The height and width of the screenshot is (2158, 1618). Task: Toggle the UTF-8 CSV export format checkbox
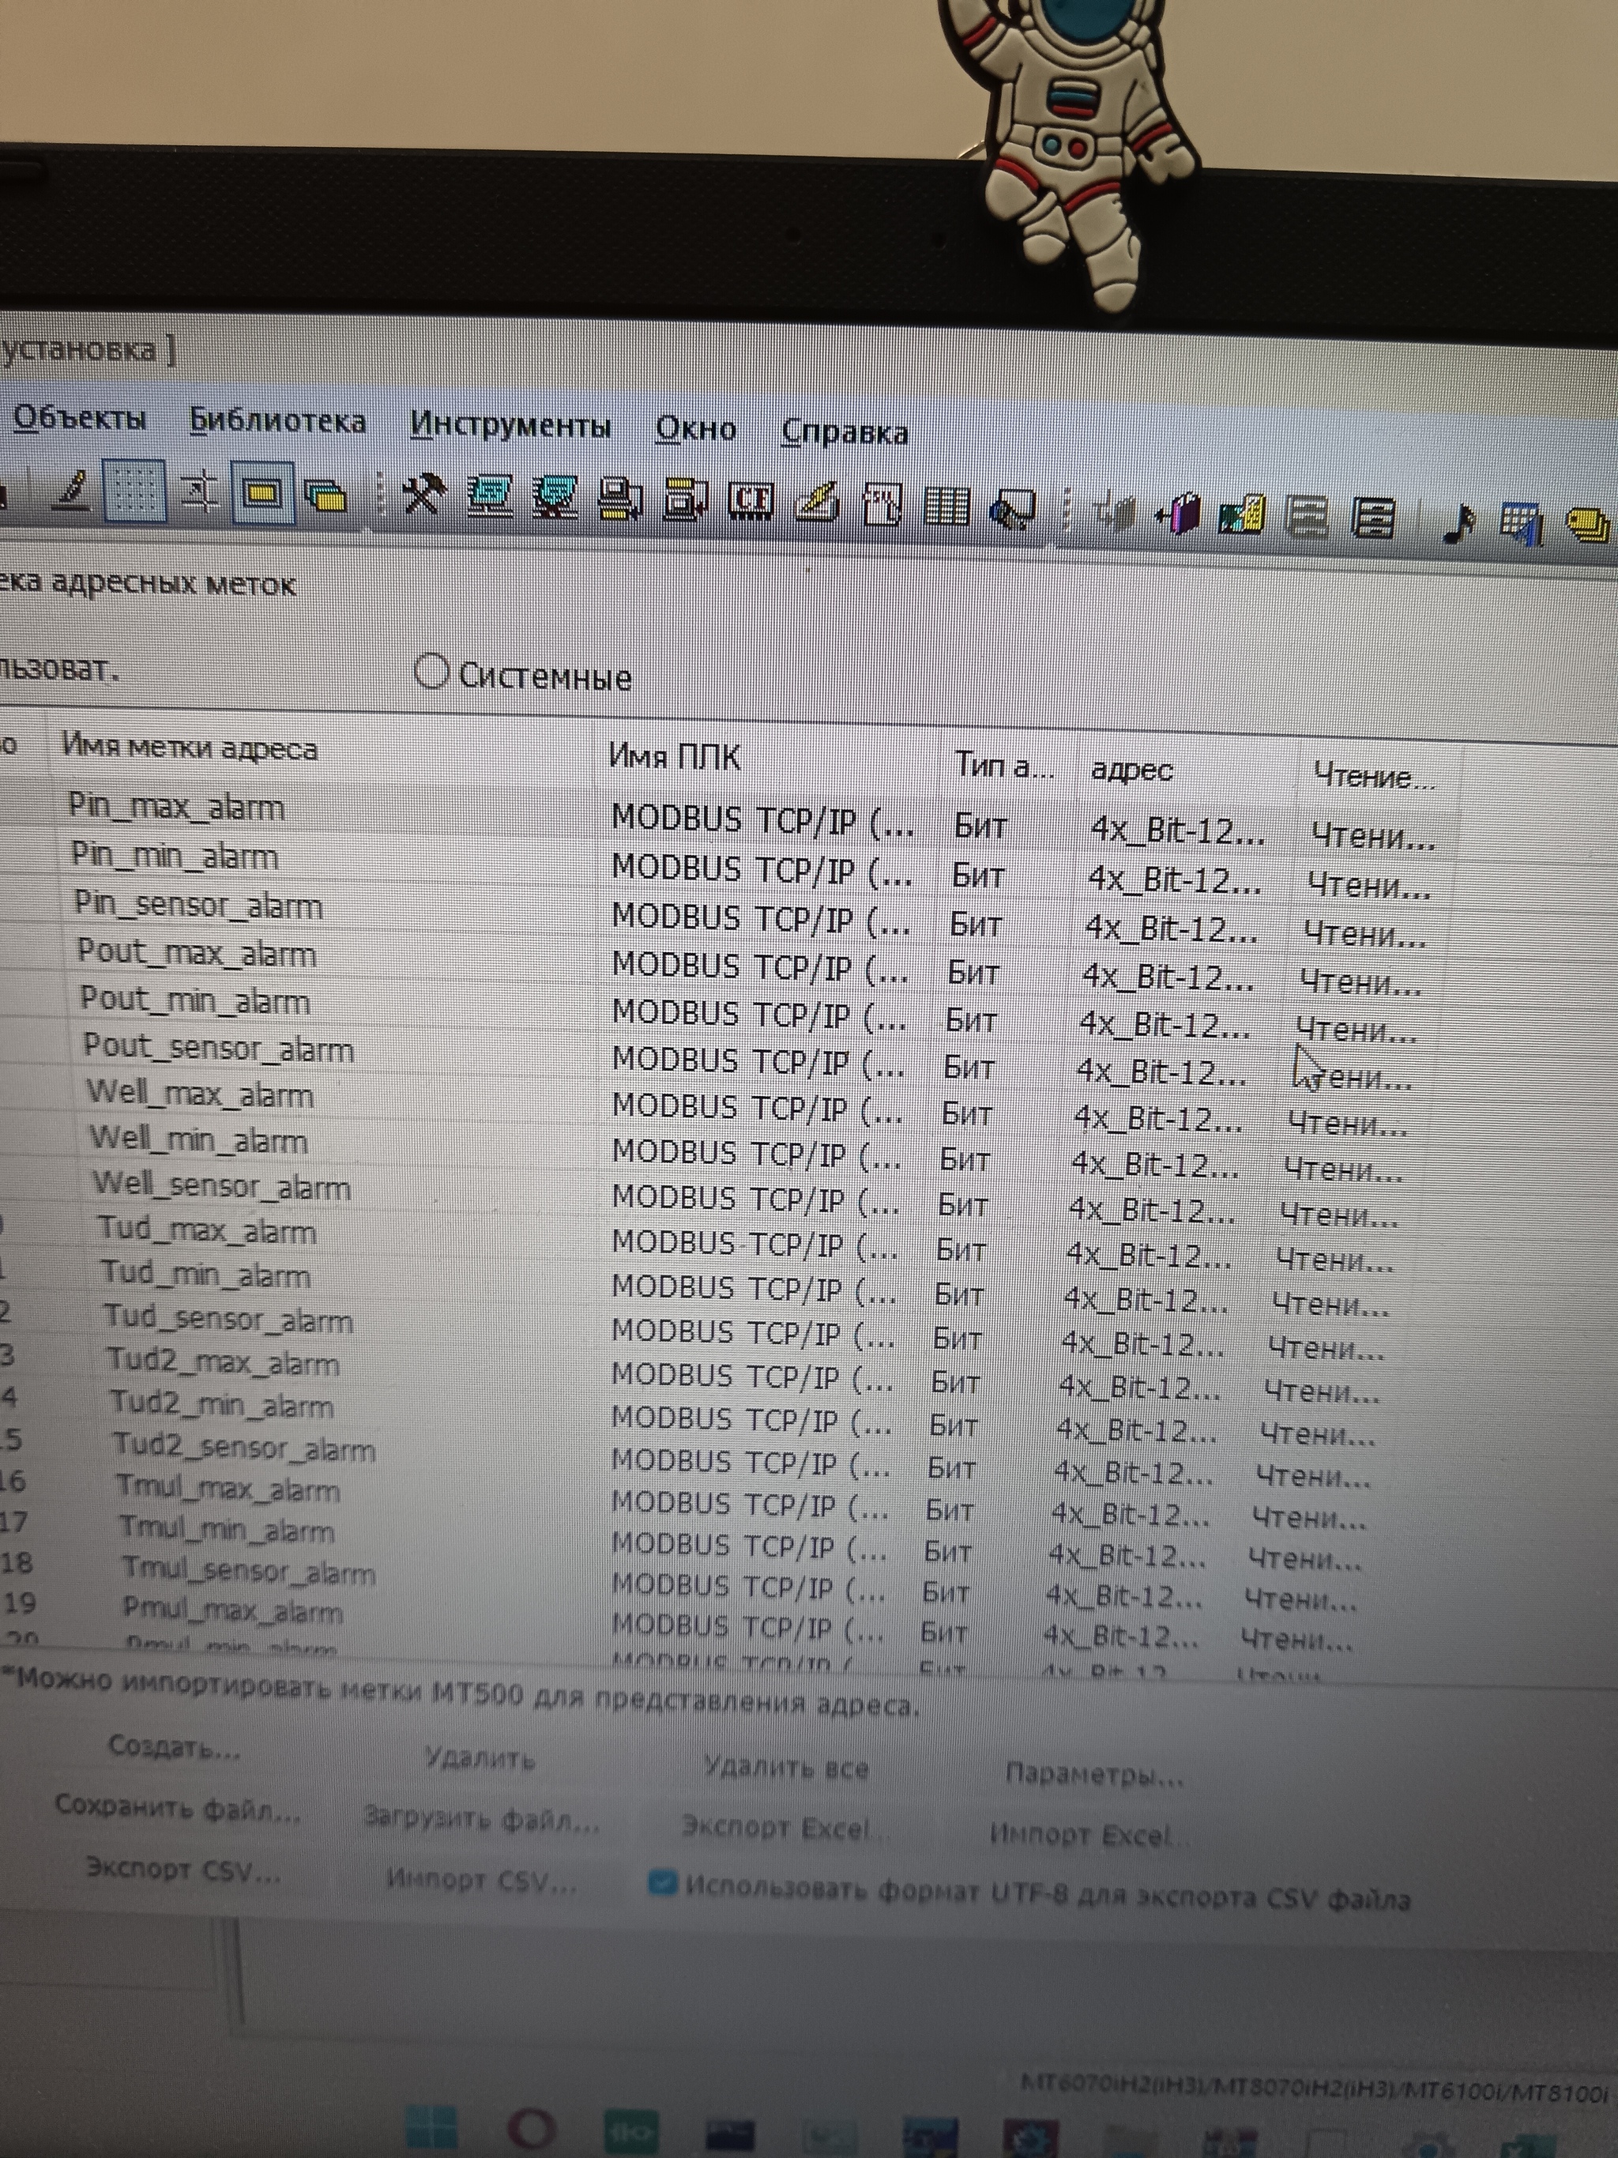coord(662,1882)
